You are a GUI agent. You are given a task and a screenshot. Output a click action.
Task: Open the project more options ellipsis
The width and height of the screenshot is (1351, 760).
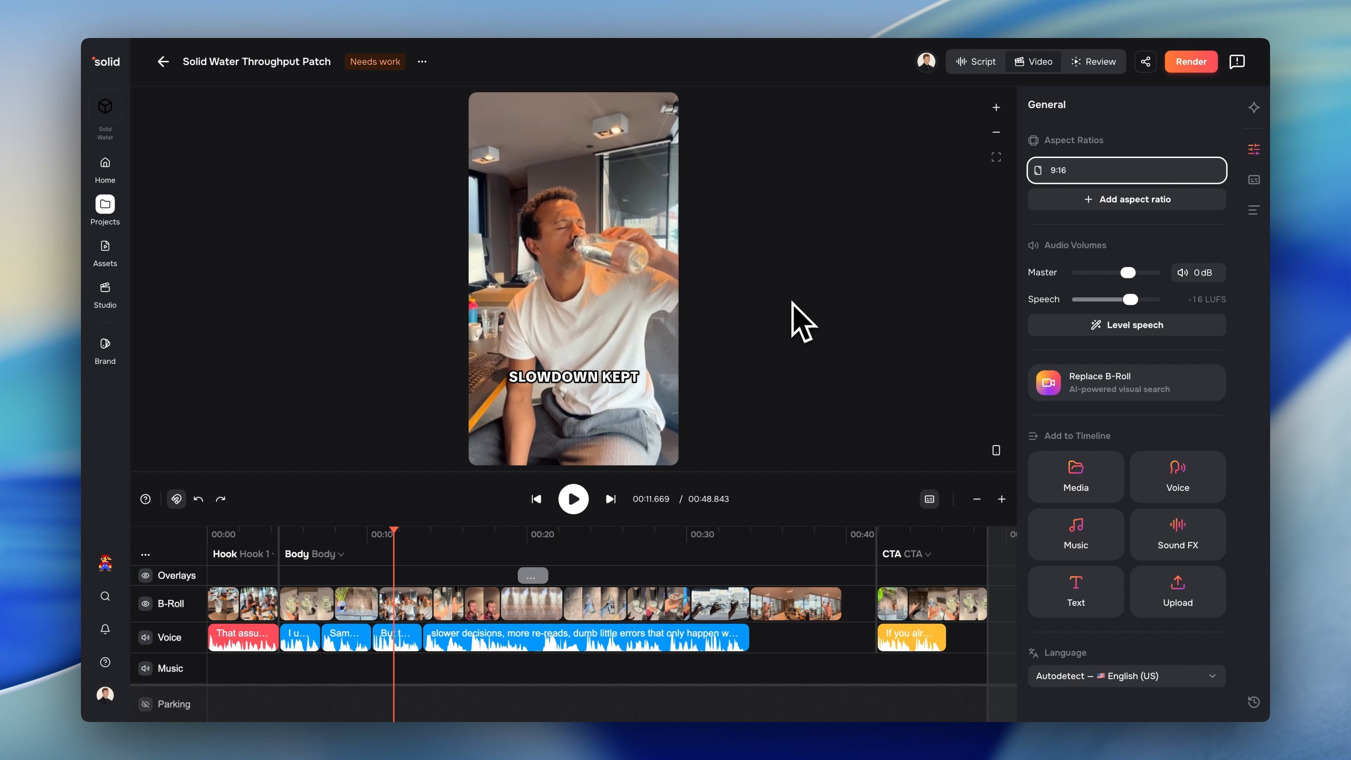tap(422, 61)
